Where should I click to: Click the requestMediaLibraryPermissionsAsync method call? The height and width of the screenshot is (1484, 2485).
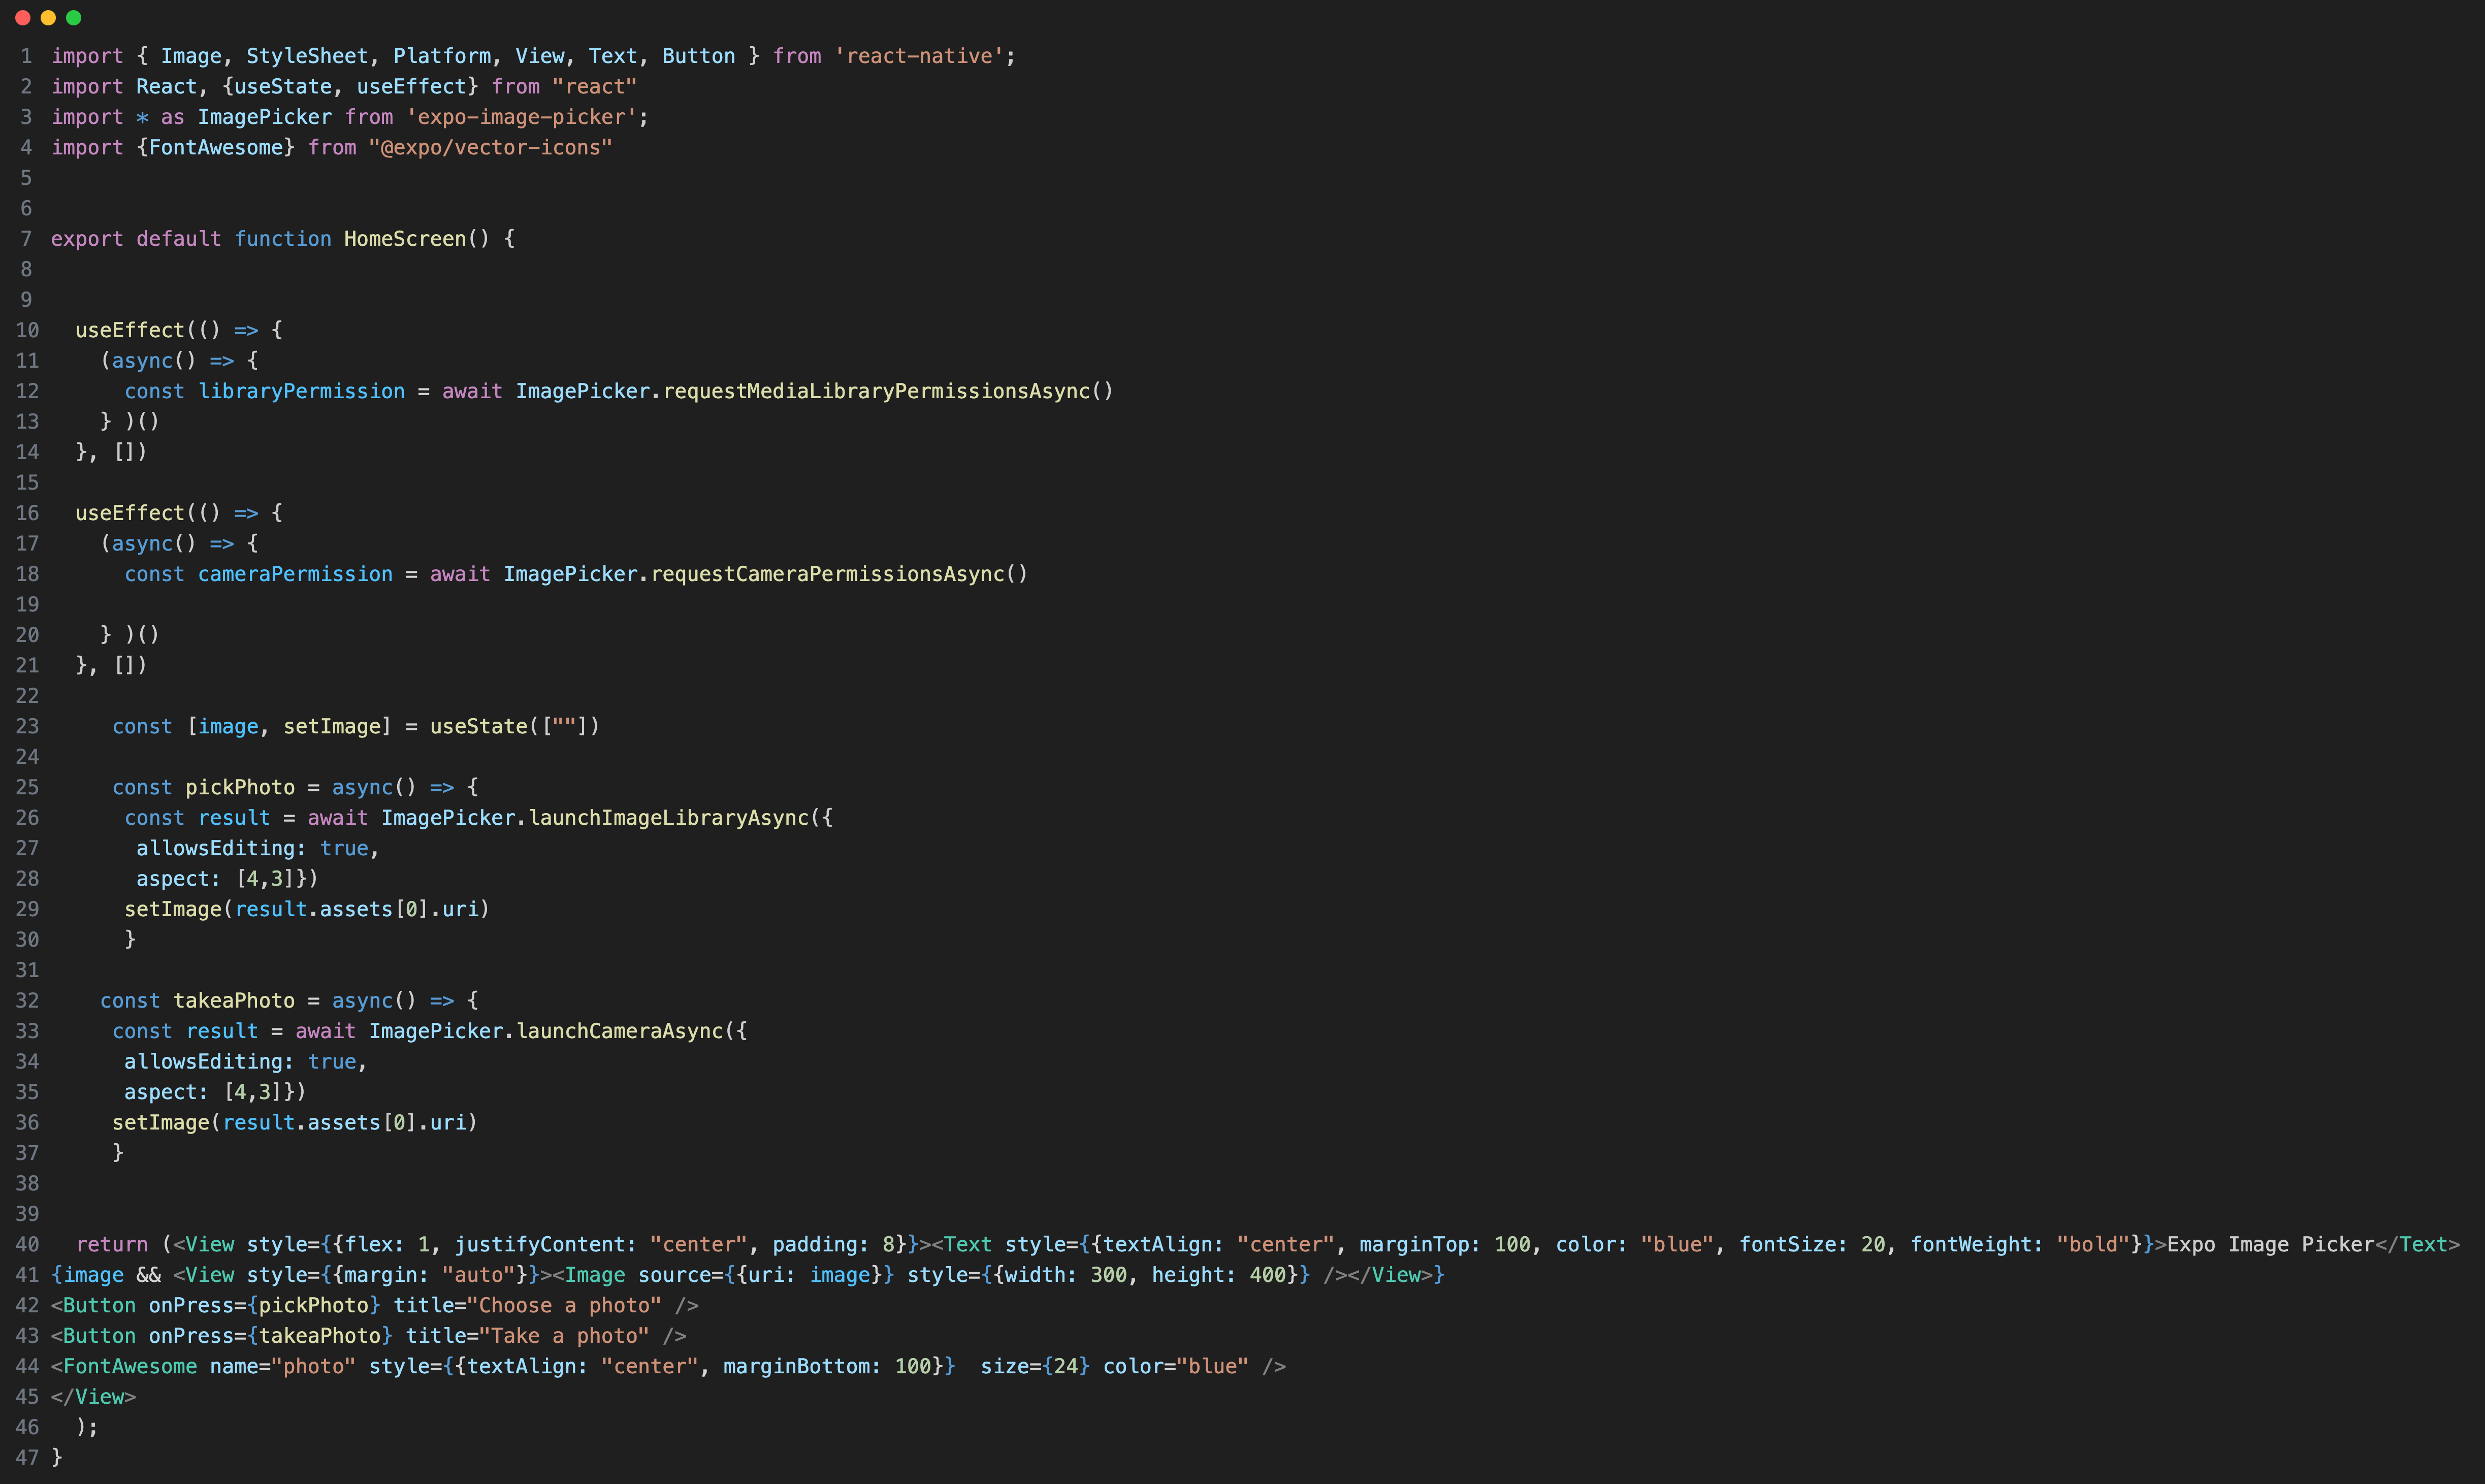pos(876,391)
